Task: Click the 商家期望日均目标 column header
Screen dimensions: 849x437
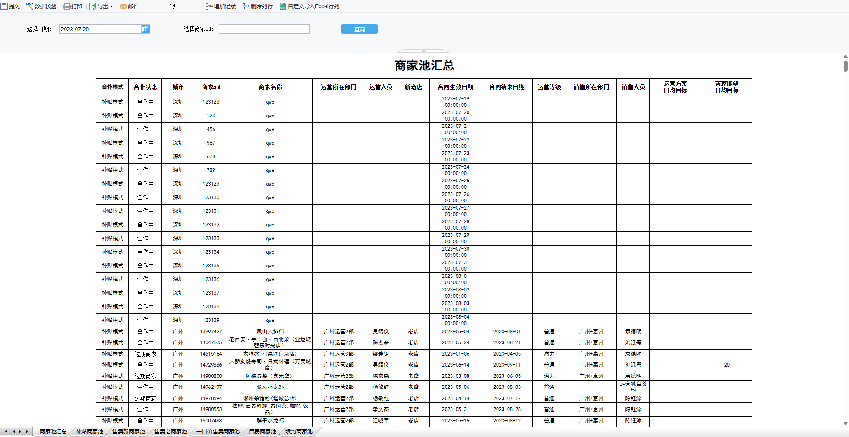Action: (x=727, y=87)
